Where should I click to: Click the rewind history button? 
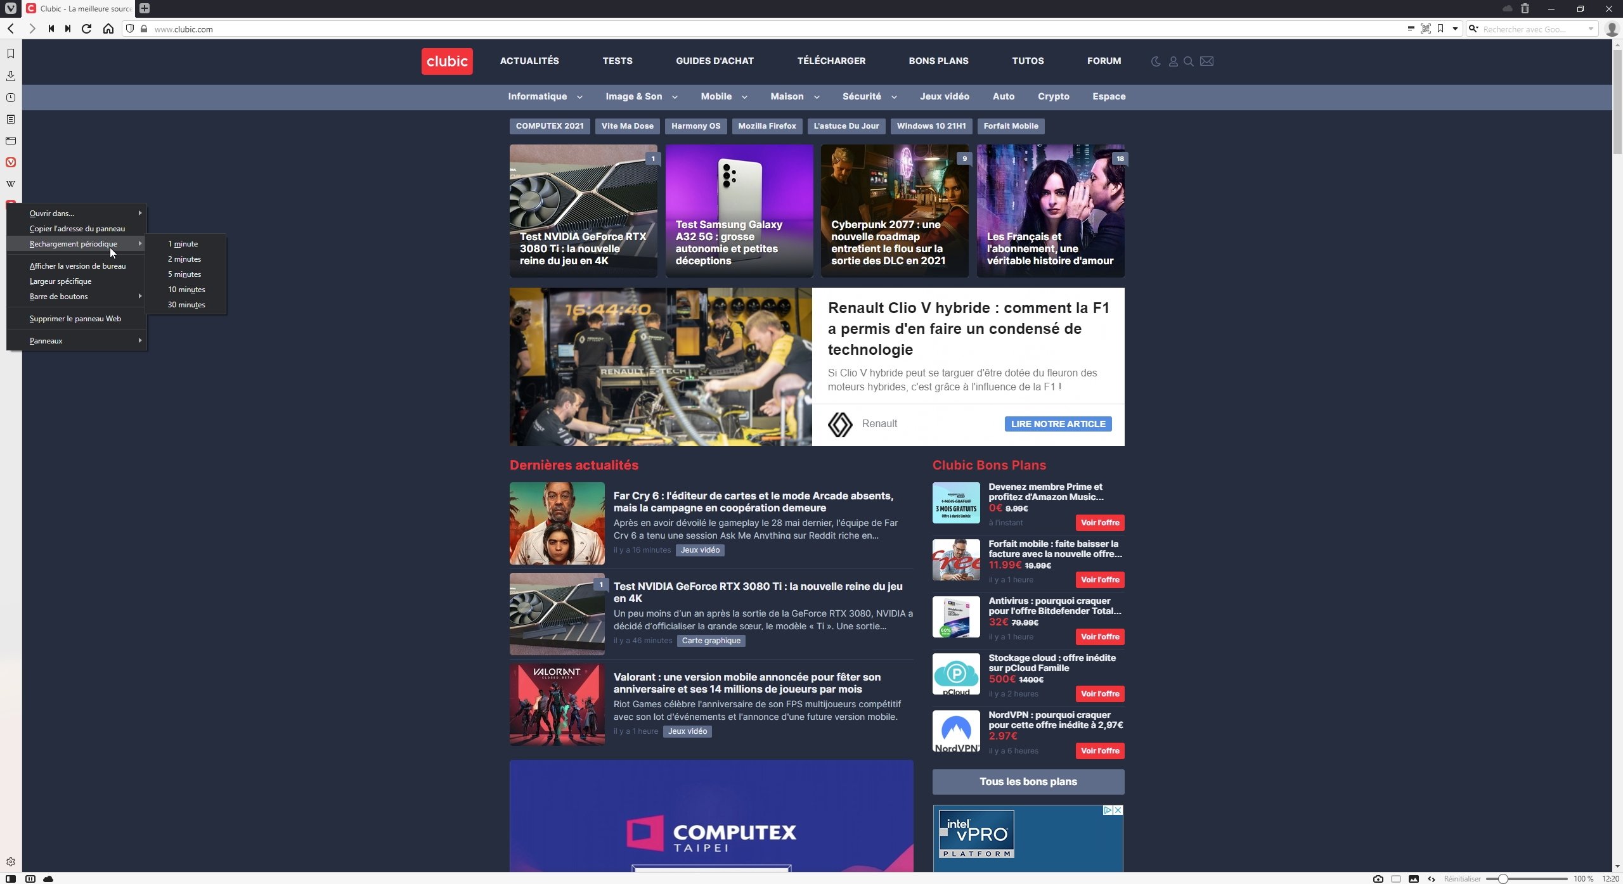51,29
